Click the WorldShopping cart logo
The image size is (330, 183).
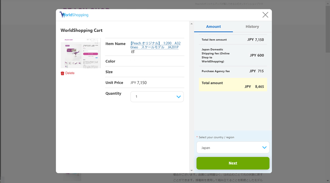[x=74, y=15]
